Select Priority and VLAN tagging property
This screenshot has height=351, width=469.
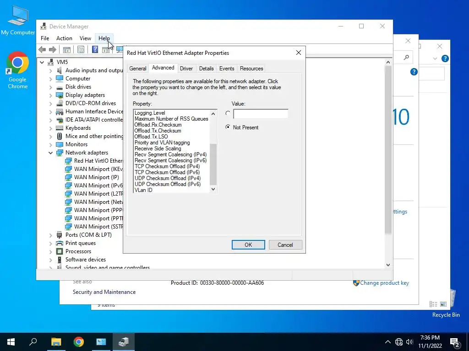(x=162, y=143)
